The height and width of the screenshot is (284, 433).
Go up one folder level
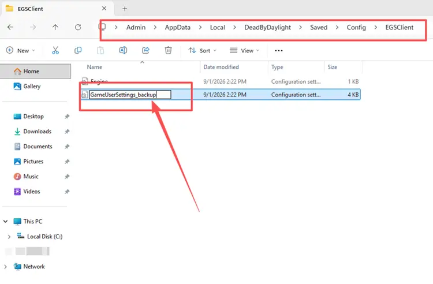click(x=55, y=27)
